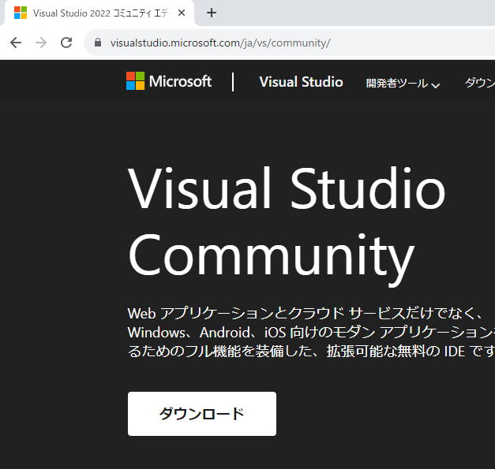Reload the page with the refresh icon
Image resolution: width=495 pixels, height=469 pixels.
pos(66,43)
